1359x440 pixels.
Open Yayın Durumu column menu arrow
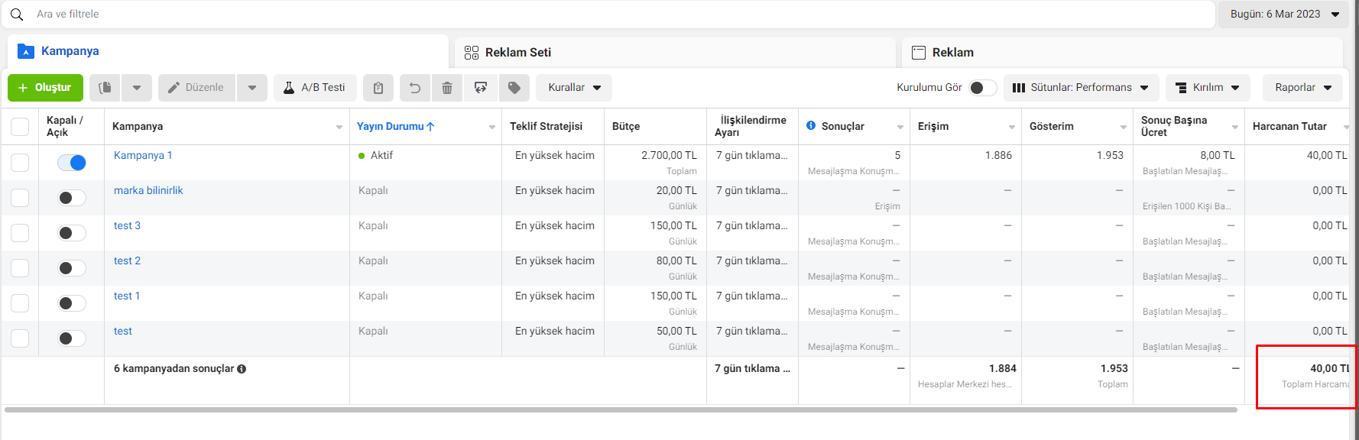click(492, 127)
